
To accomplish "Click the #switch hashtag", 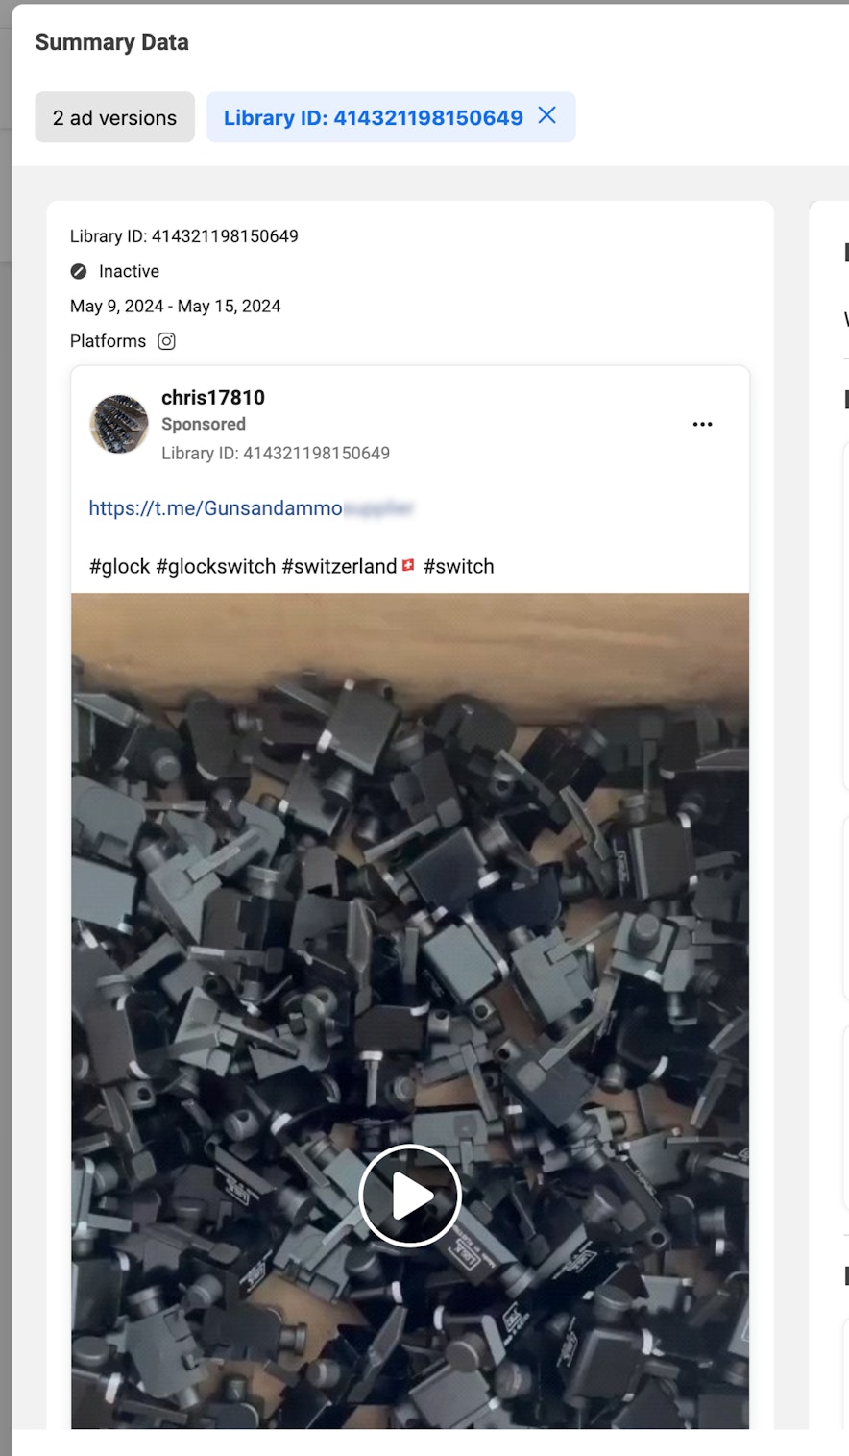I will click(459, 566).
